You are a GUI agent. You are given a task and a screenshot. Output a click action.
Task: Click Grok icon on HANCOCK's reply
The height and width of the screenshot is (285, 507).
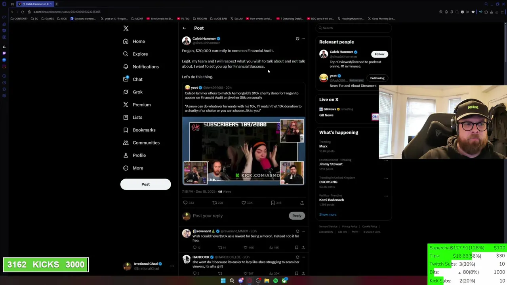pyautogui.click(x=297, y=257)
